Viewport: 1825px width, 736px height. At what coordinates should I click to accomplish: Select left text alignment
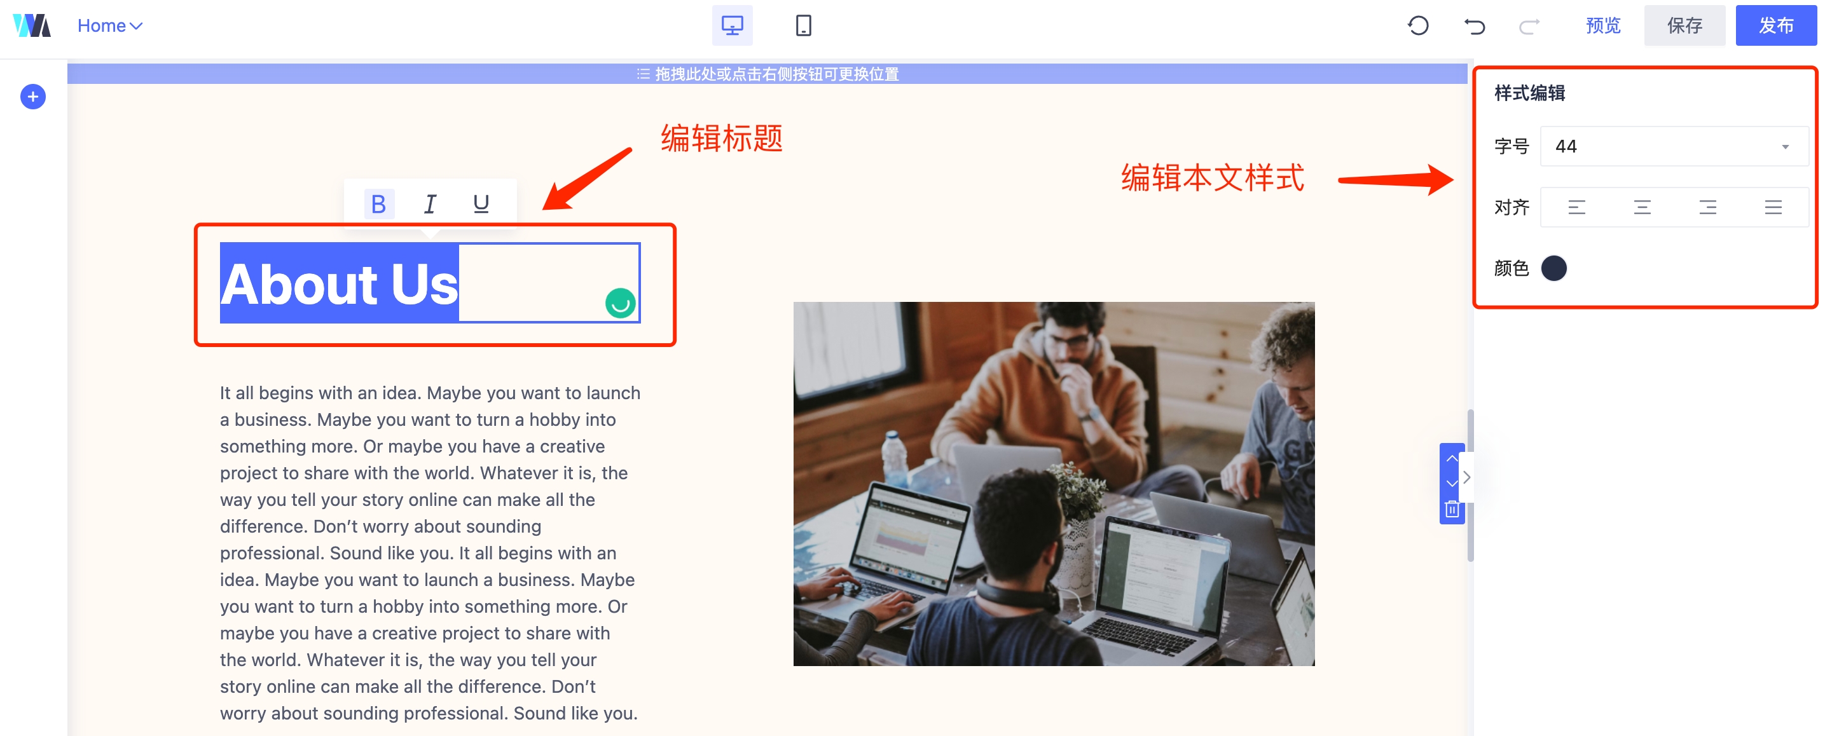(x=1576, y=207)
